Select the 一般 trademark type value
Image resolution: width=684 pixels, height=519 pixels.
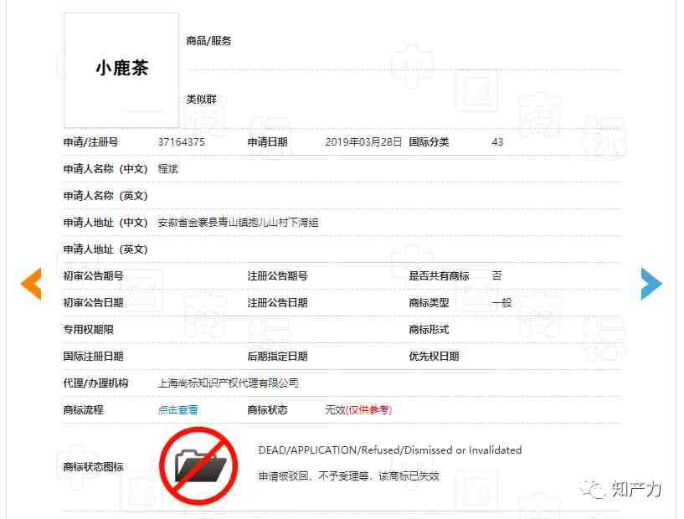coord(501,303)
